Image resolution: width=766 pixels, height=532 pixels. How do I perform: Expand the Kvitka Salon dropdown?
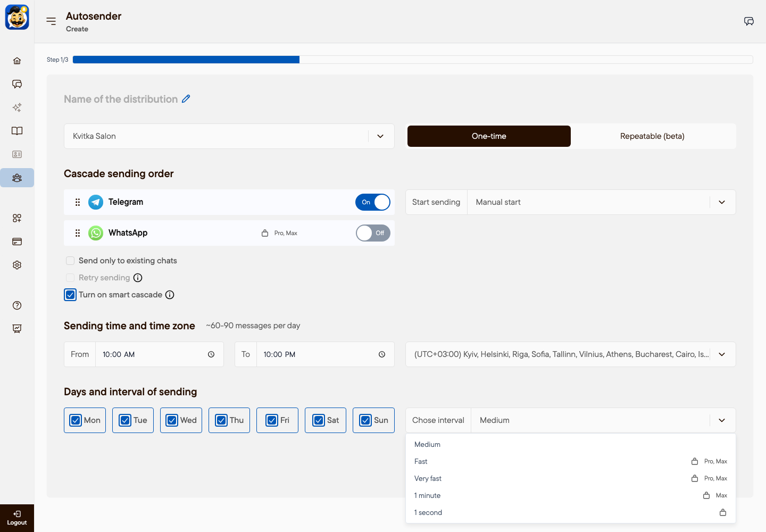[x=229, y=136]
